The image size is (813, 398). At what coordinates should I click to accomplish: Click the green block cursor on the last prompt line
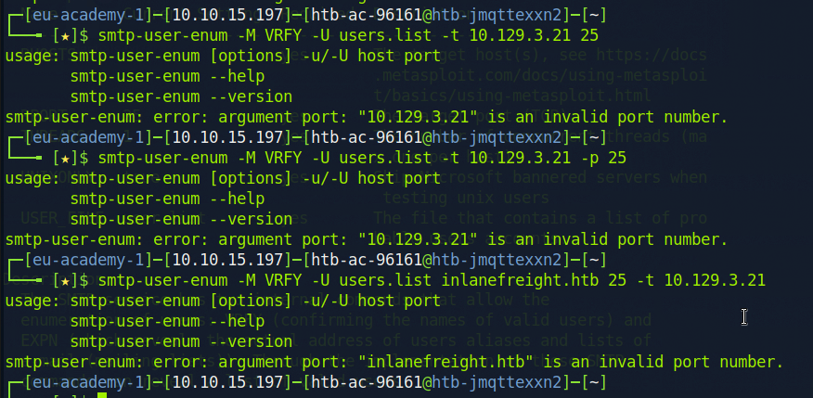102,396
